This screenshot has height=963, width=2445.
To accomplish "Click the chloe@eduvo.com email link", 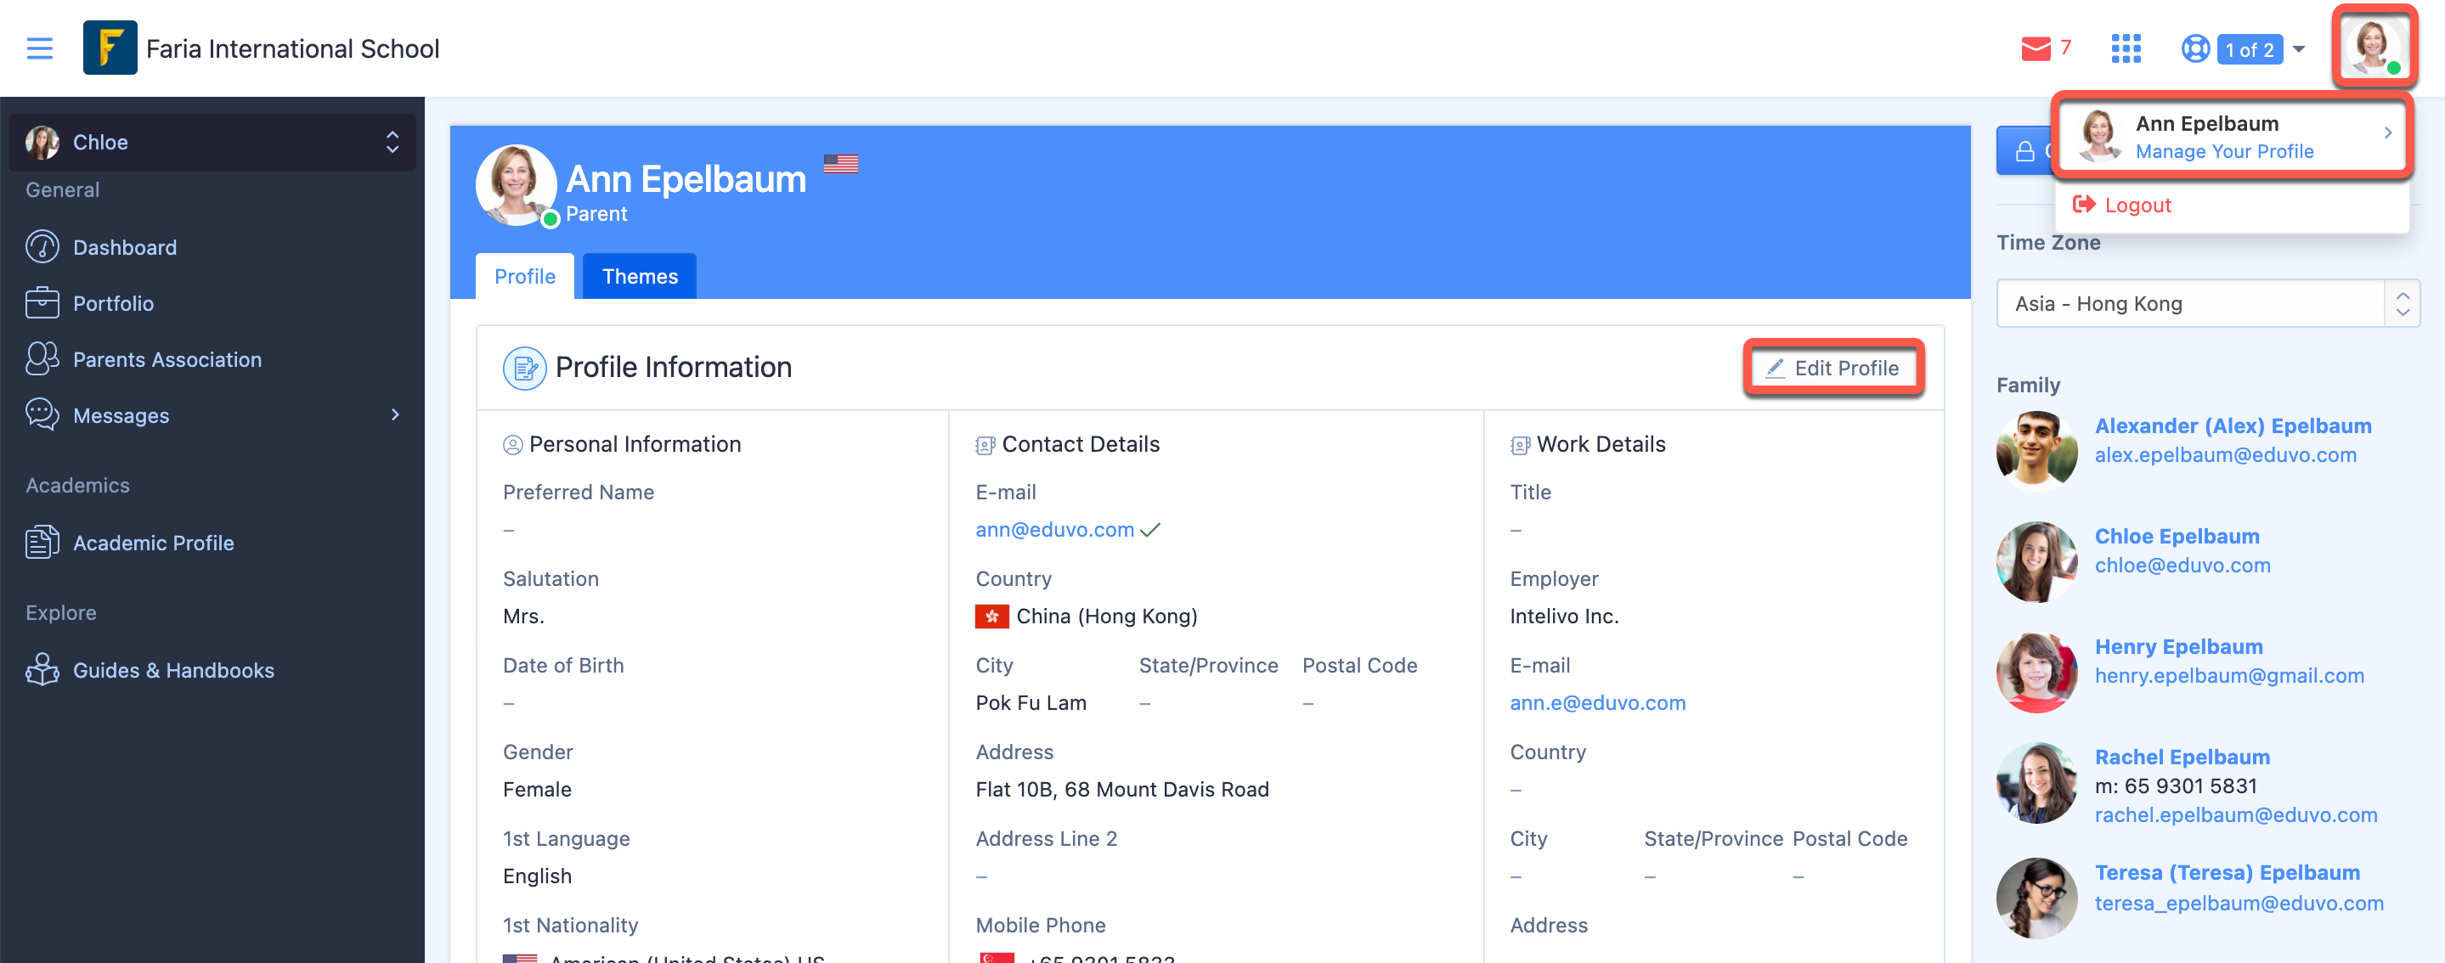I will (x=2182, y=566).
